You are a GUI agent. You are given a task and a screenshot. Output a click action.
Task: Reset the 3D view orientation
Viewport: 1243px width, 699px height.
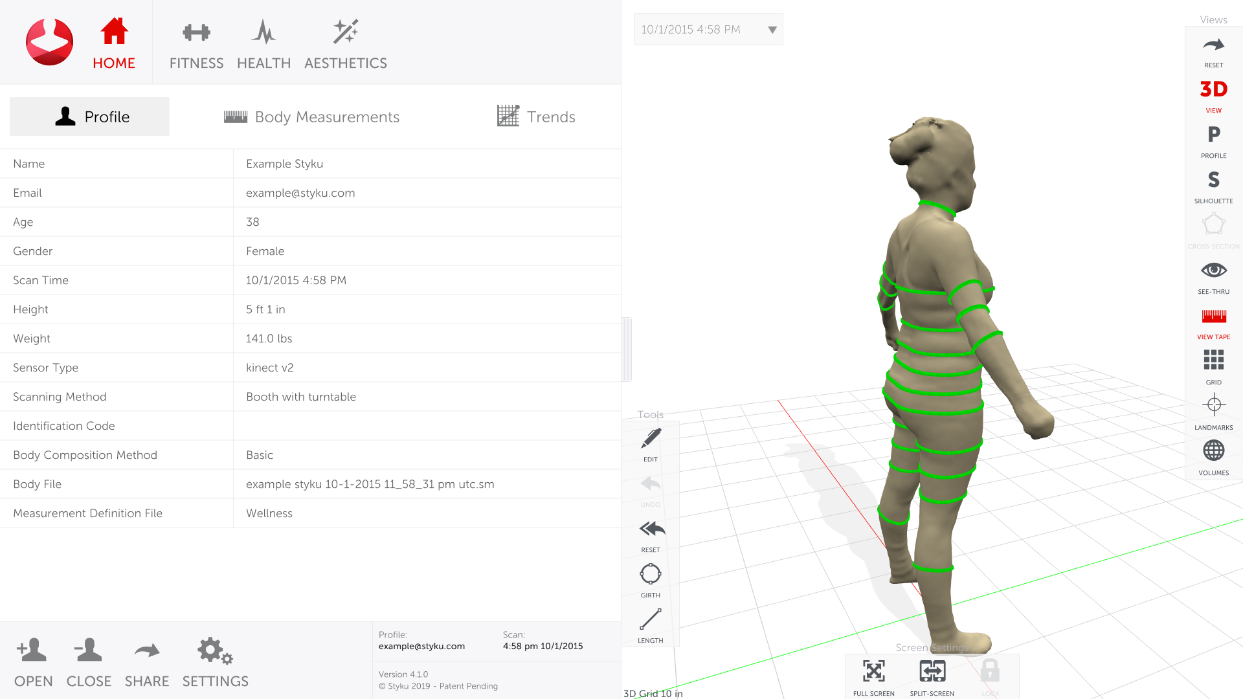point(1213,46)
